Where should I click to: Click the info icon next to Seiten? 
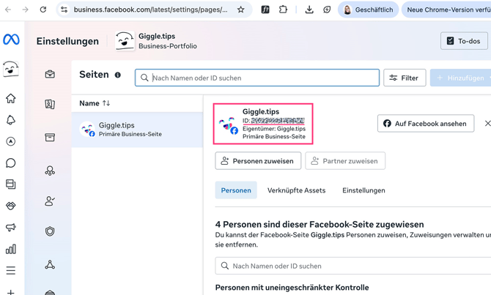click(x=118, y=75)
